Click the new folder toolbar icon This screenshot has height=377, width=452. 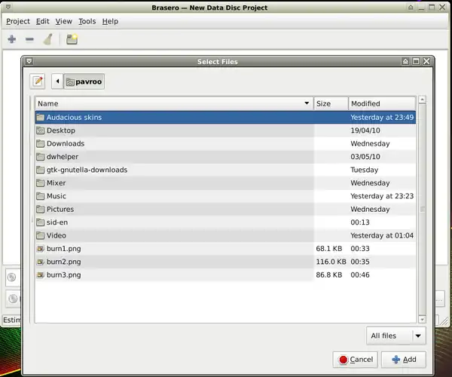click(72, 39)
